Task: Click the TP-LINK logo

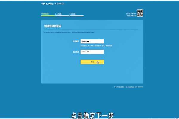Action: pos(47,4)
